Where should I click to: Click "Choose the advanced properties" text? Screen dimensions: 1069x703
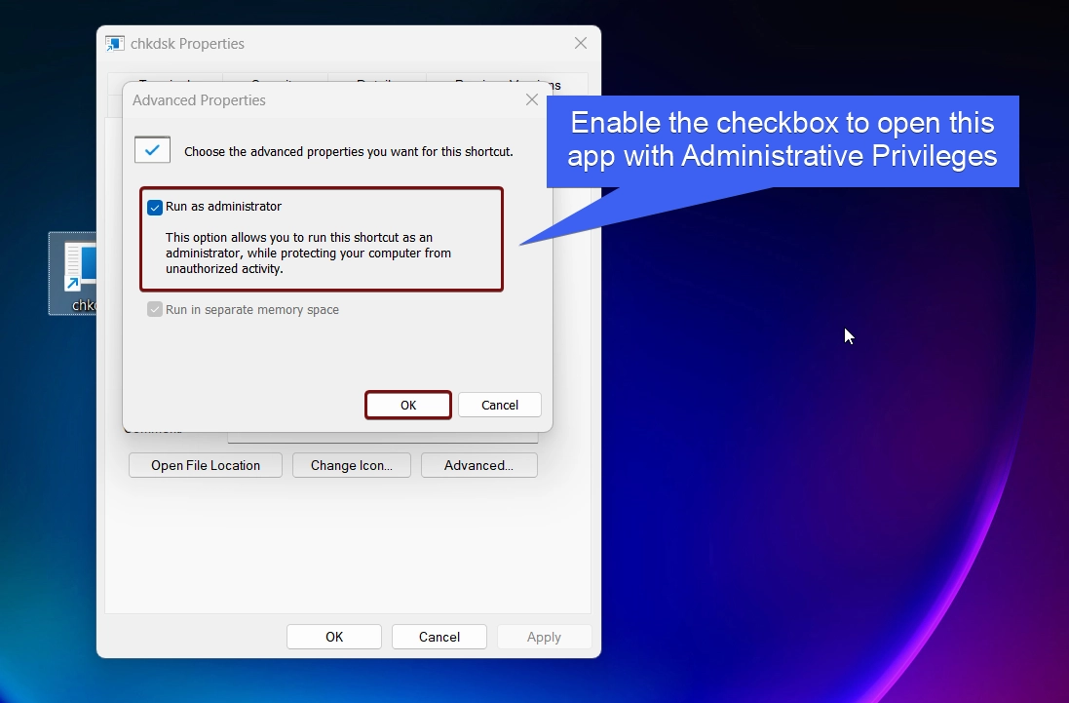pyautogui.click(x=349, y=151)
